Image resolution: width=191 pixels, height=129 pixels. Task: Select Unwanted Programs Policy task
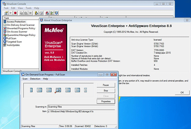[x=21, y=28]
